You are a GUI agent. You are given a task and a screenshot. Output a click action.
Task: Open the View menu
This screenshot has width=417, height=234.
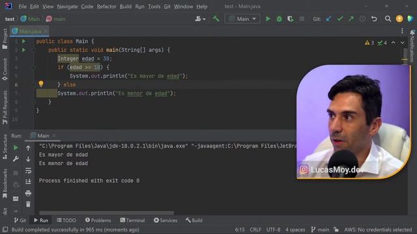click(x=48, y=6)
